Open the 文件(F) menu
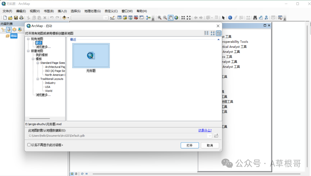The width and height of the screenshot is (311, 176). tap(7, 11)
